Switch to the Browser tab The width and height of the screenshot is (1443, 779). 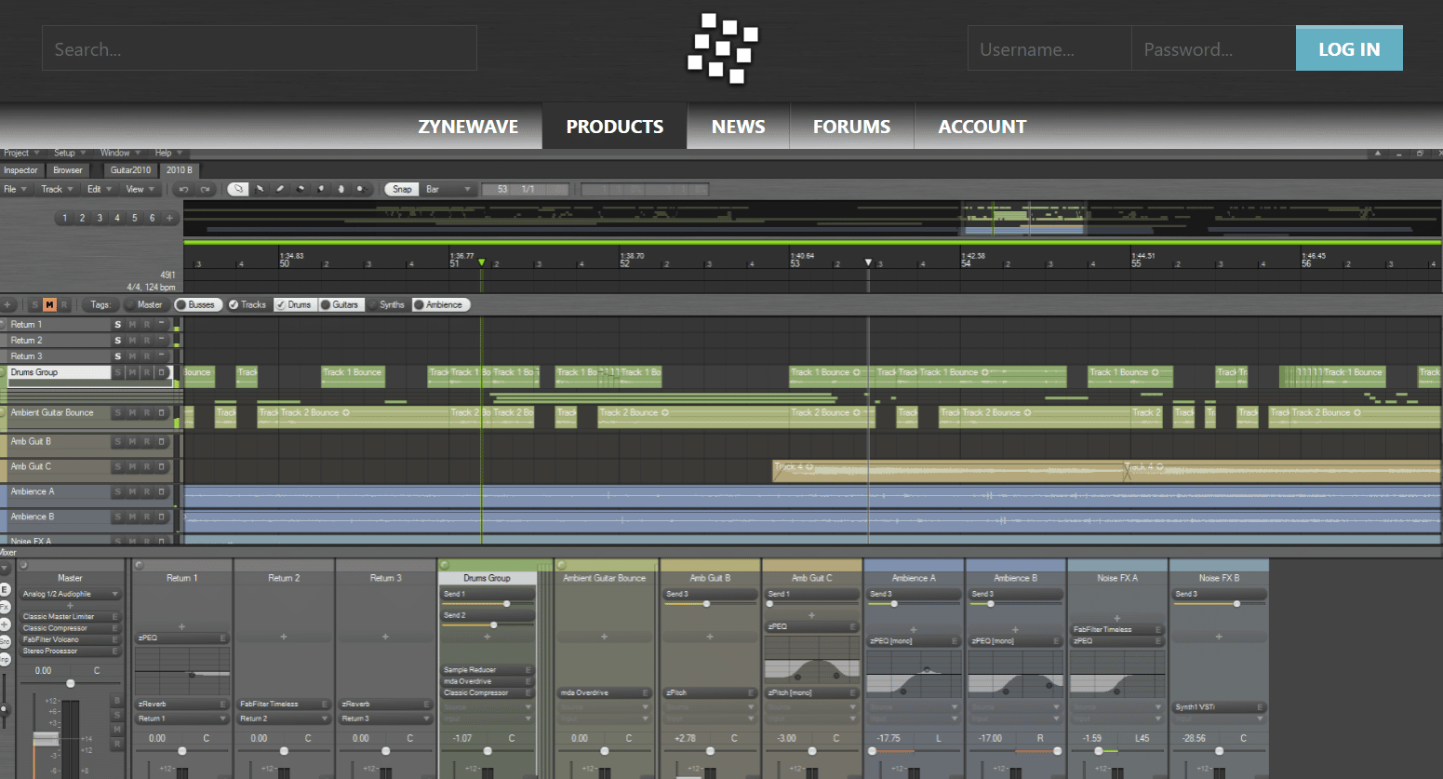point(67,170)
